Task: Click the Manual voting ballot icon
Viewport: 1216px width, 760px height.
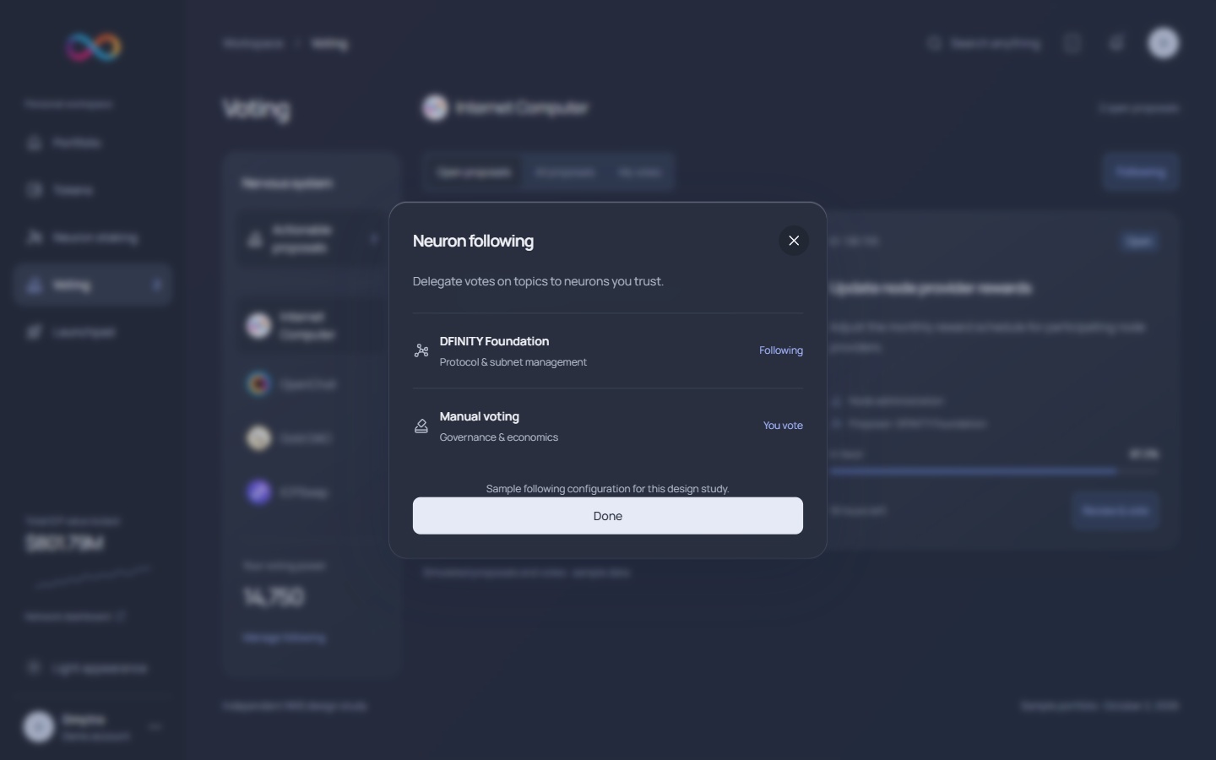Action: 421,426
